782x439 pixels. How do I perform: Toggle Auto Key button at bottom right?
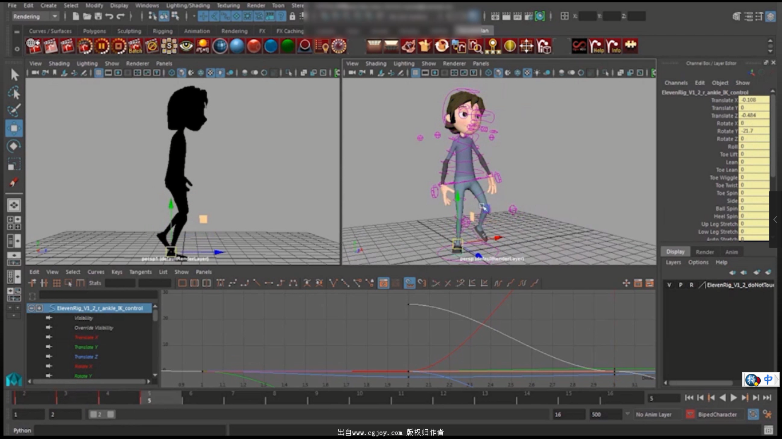pyautogui.click(x=753, y=414)
